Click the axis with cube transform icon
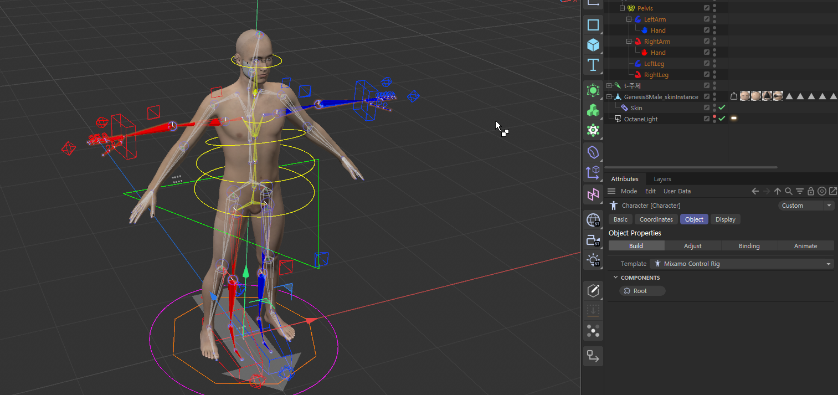838x395 pixels. [593, 173]
